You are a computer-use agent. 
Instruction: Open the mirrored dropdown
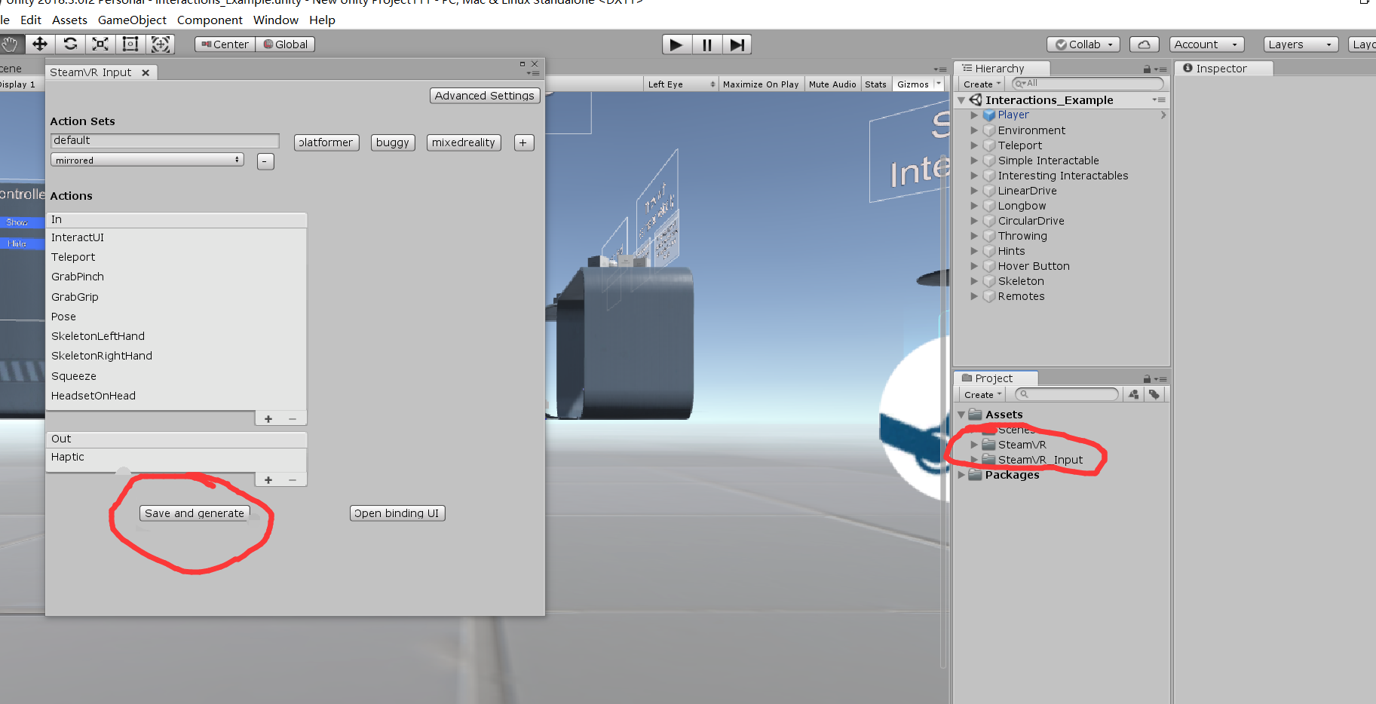click(147, 161)
